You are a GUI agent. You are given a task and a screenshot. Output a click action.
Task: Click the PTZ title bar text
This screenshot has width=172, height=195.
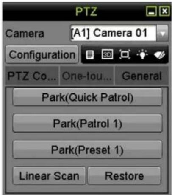86,11
